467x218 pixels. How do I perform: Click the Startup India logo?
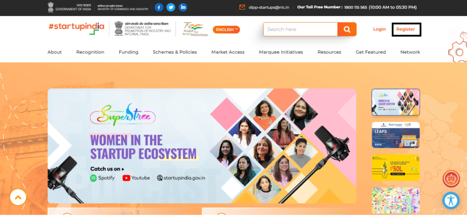click(x=77, y=28)
